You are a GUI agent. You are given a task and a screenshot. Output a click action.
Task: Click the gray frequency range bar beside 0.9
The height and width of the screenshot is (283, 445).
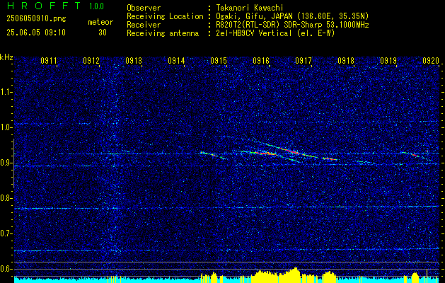[x=13, y=163]
